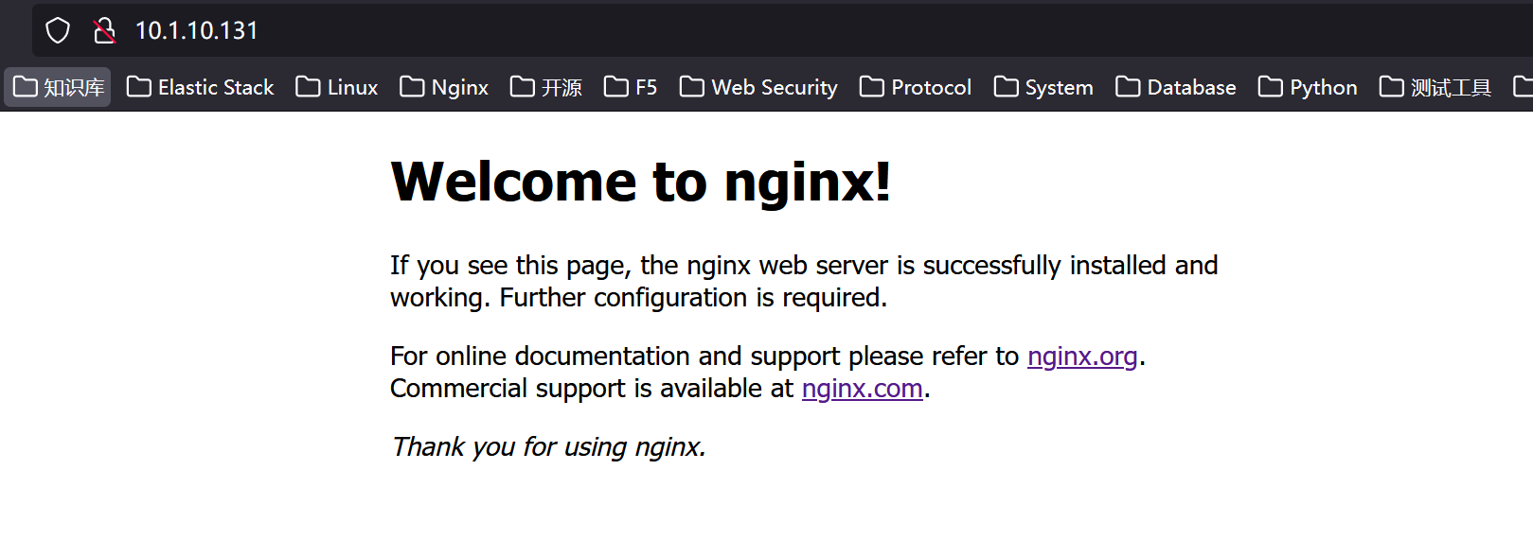Screen dimensions: 1533x557
Task: Open the System bookmarks folder
Action: 1043,87
